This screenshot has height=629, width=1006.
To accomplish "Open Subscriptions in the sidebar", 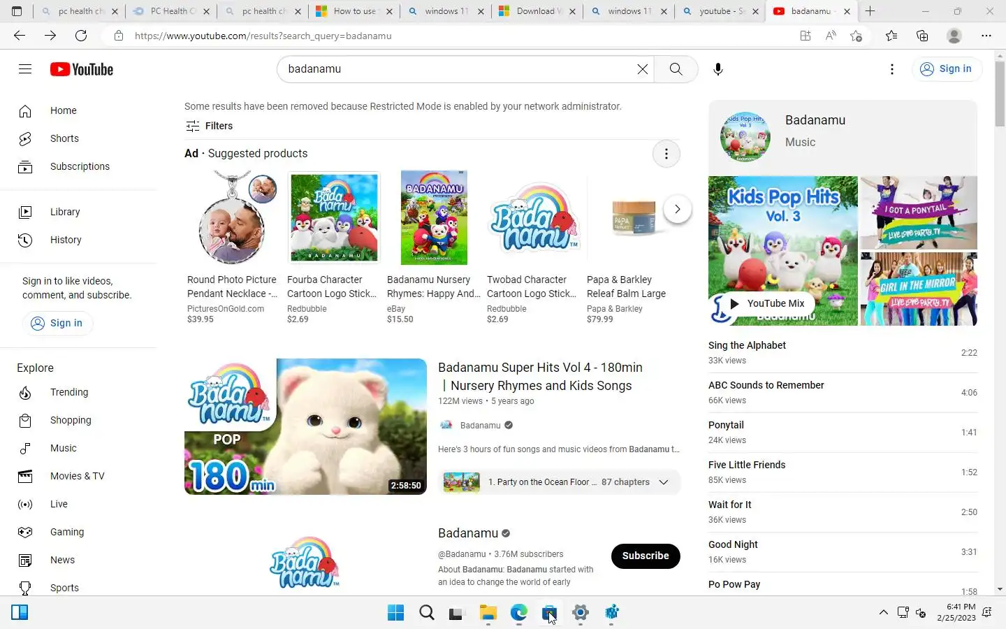I will (x=78, y=166).
